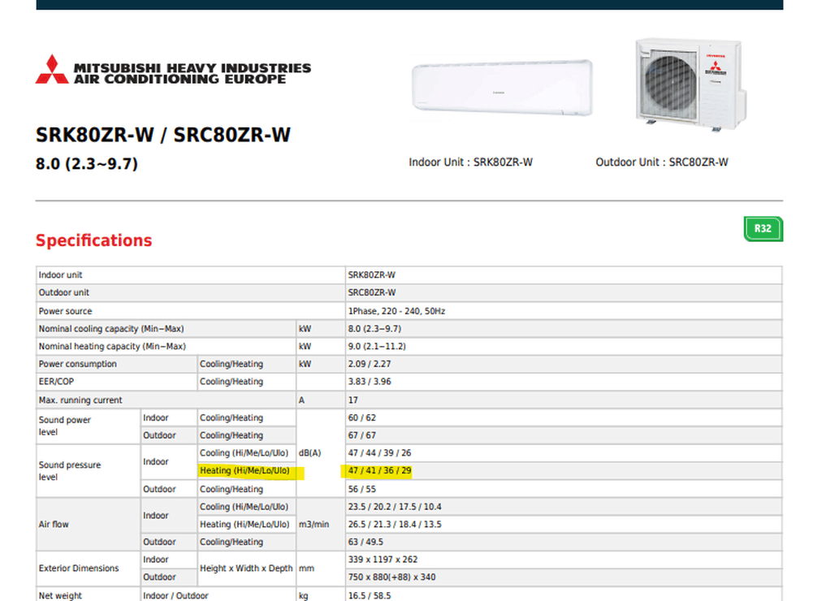The image size is (813, 601).
Task: Click the "3.83 / 3.96" EER/COP value
Action: [x=370, y=382]
